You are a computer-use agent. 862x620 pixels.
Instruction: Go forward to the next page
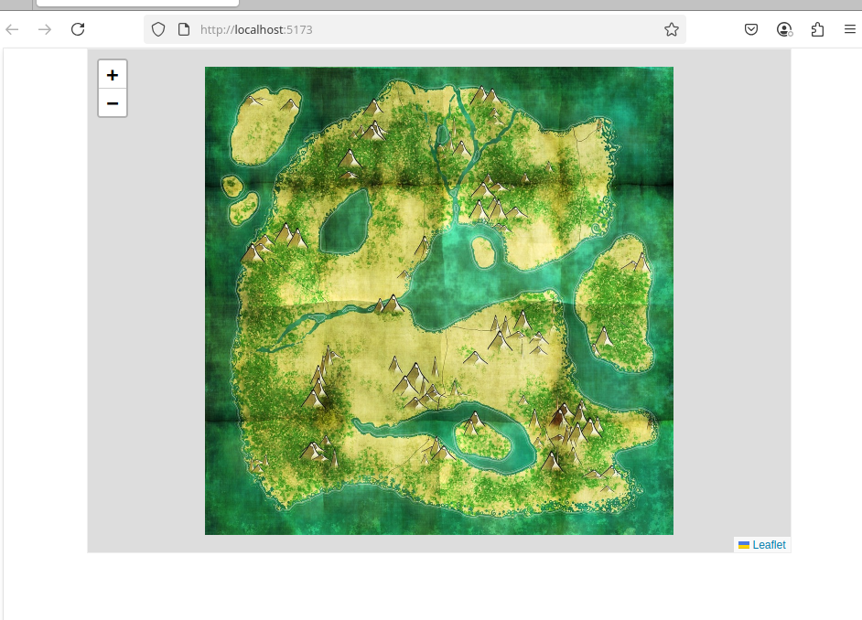(45, 29)
